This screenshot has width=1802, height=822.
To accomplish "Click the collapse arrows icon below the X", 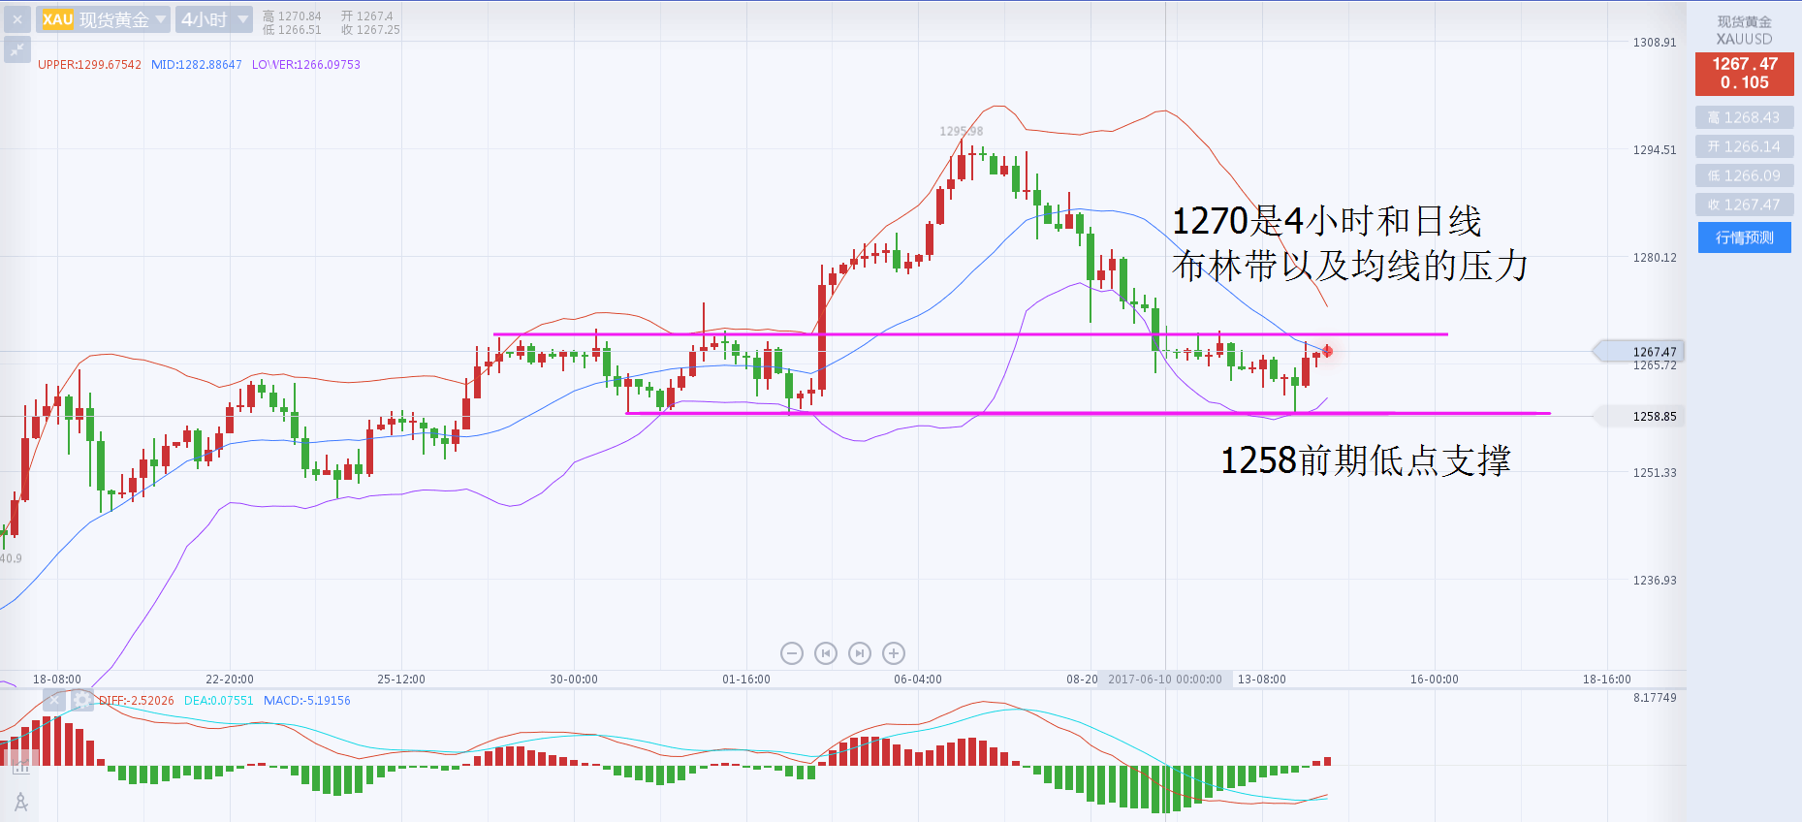I will (17, 49).
